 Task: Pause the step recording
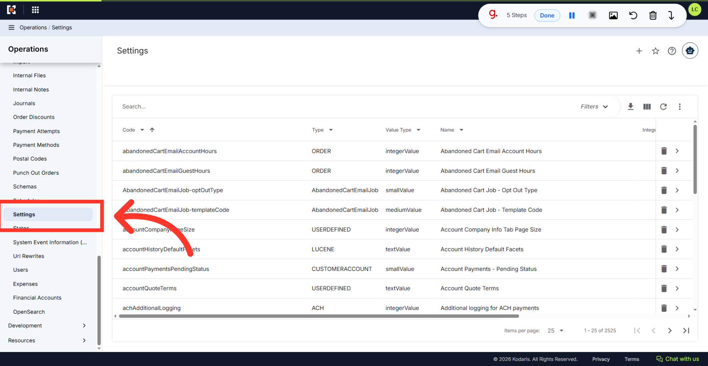click(572, 15)
